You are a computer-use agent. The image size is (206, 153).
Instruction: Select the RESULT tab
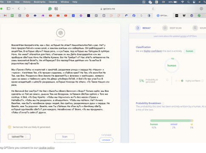[143, 28]
